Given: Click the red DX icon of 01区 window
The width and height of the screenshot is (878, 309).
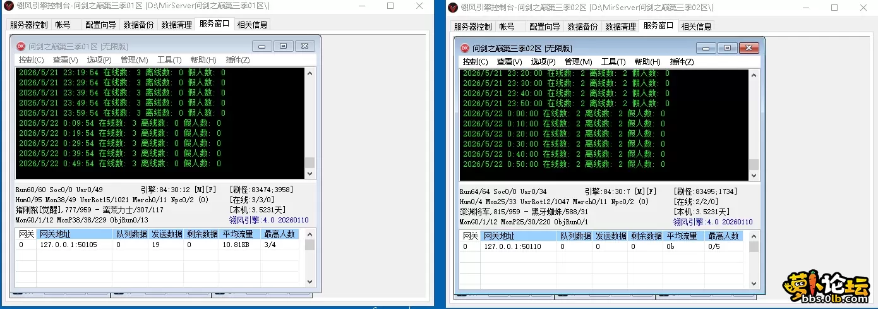Looking at the screenshot, I should pos(21,46).
